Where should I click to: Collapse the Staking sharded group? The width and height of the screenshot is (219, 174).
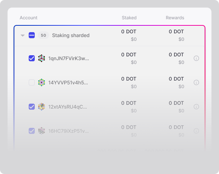point(23,36)
